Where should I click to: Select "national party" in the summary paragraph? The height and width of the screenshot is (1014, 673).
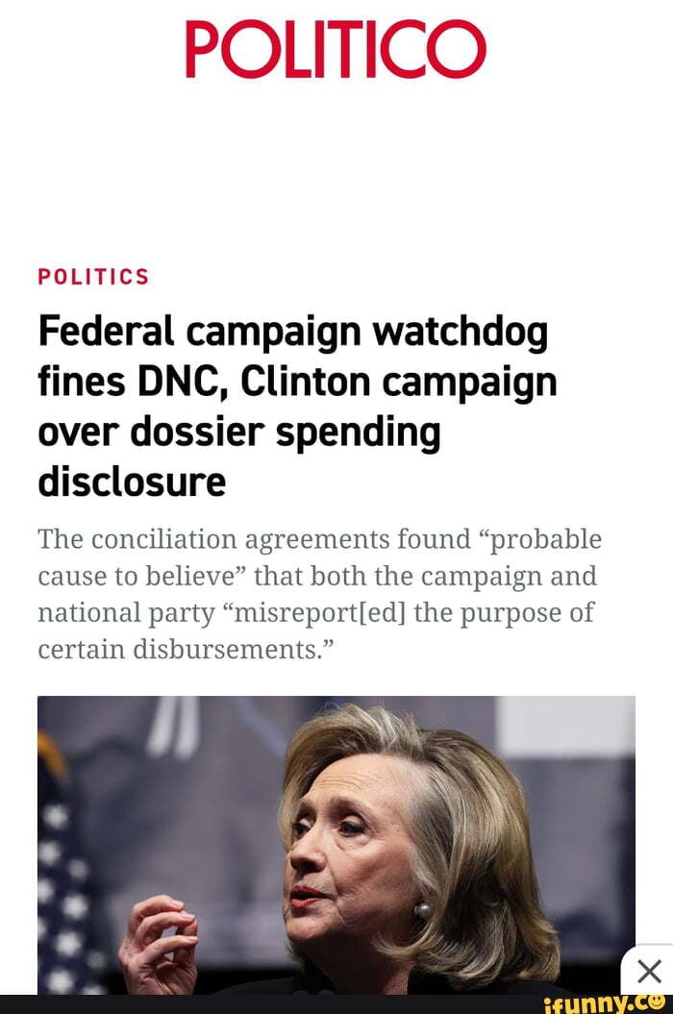pos(126,613)
